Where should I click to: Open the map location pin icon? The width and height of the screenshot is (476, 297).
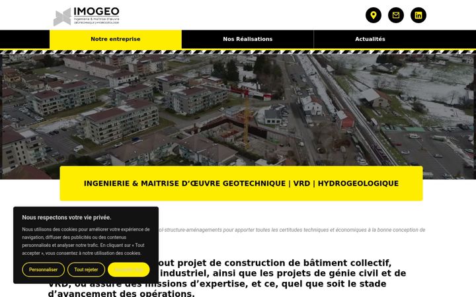pyautogui.click(x=373, y=15)
